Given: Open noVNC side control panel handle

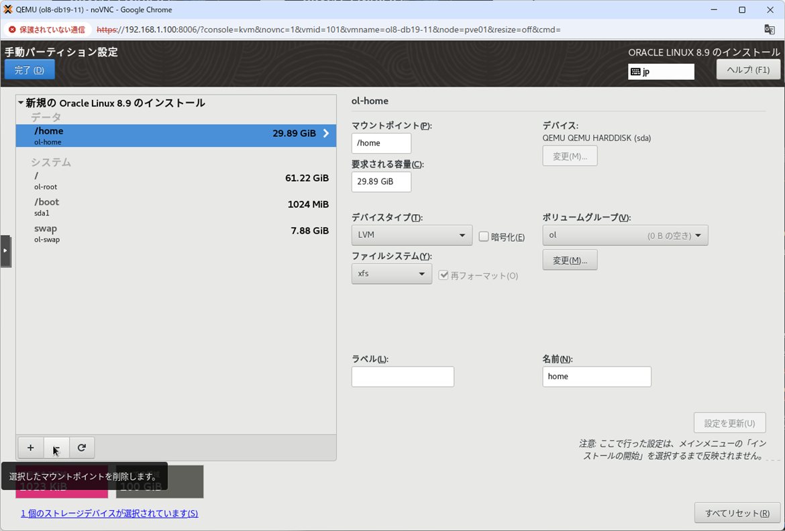Looking at the screenshot, I should click(x=5, y=250).
